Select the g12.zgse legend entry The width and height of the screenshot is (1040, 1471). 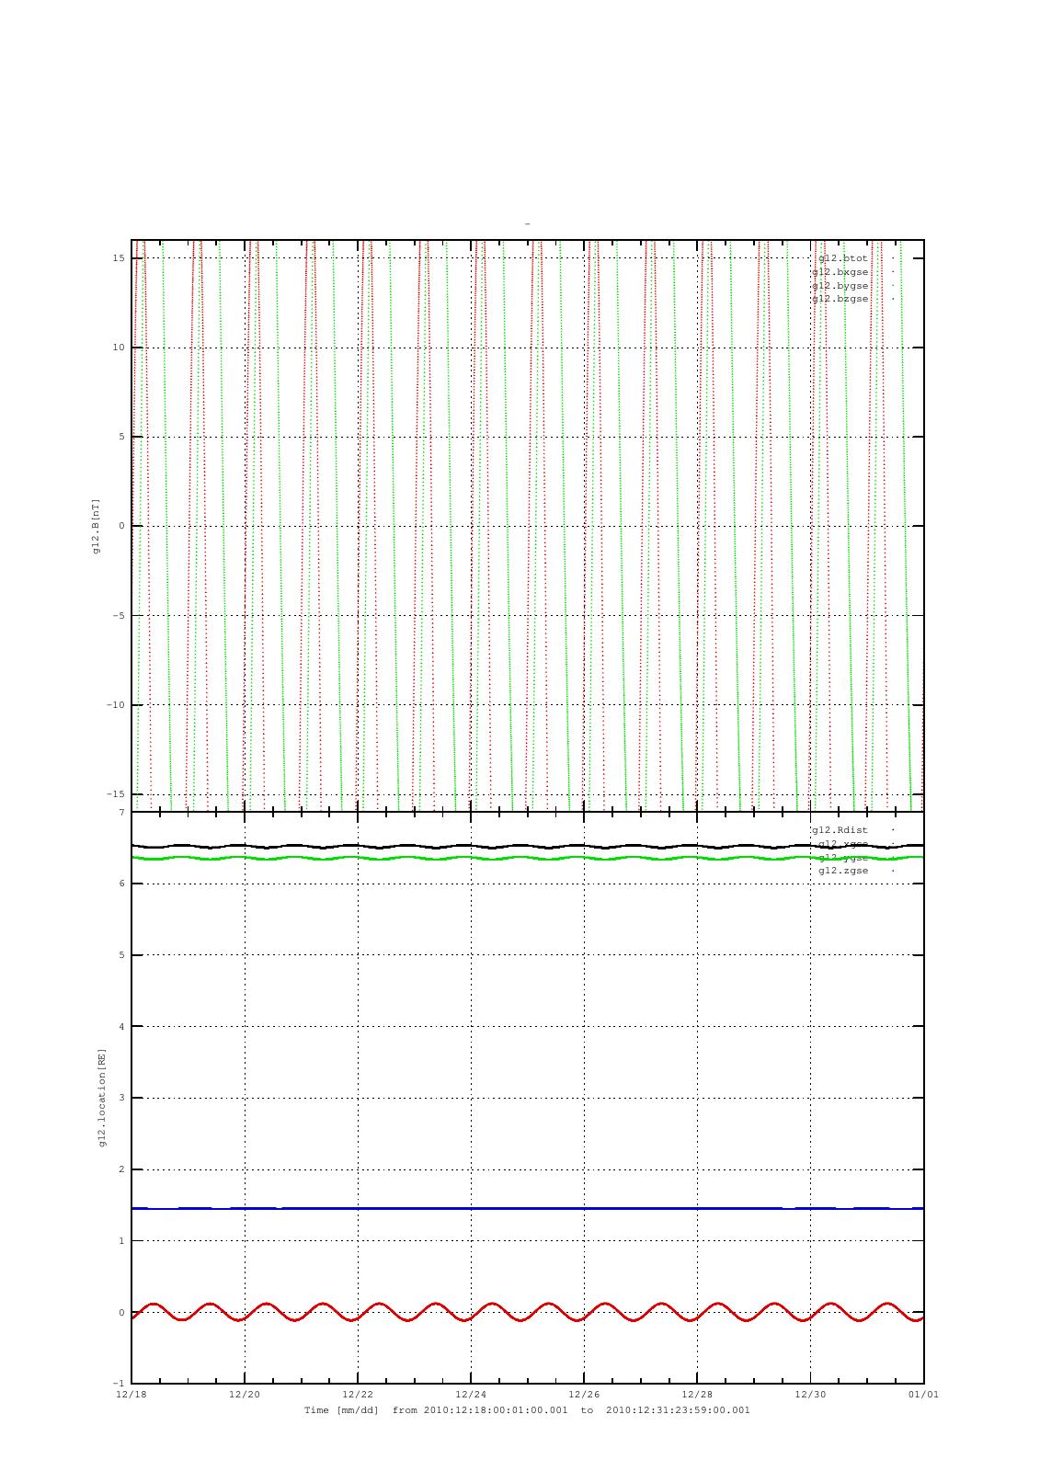pos(842,871)
